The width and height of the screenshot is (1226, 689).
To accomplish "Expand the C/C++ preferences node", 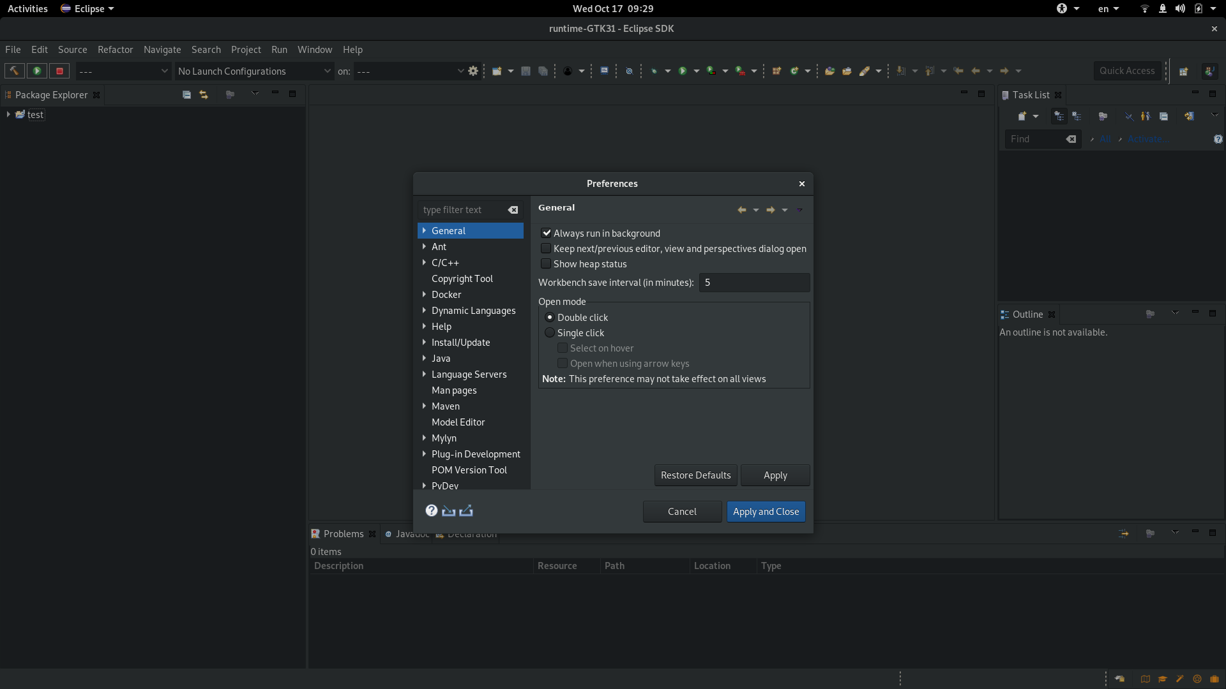I will 424,262.
